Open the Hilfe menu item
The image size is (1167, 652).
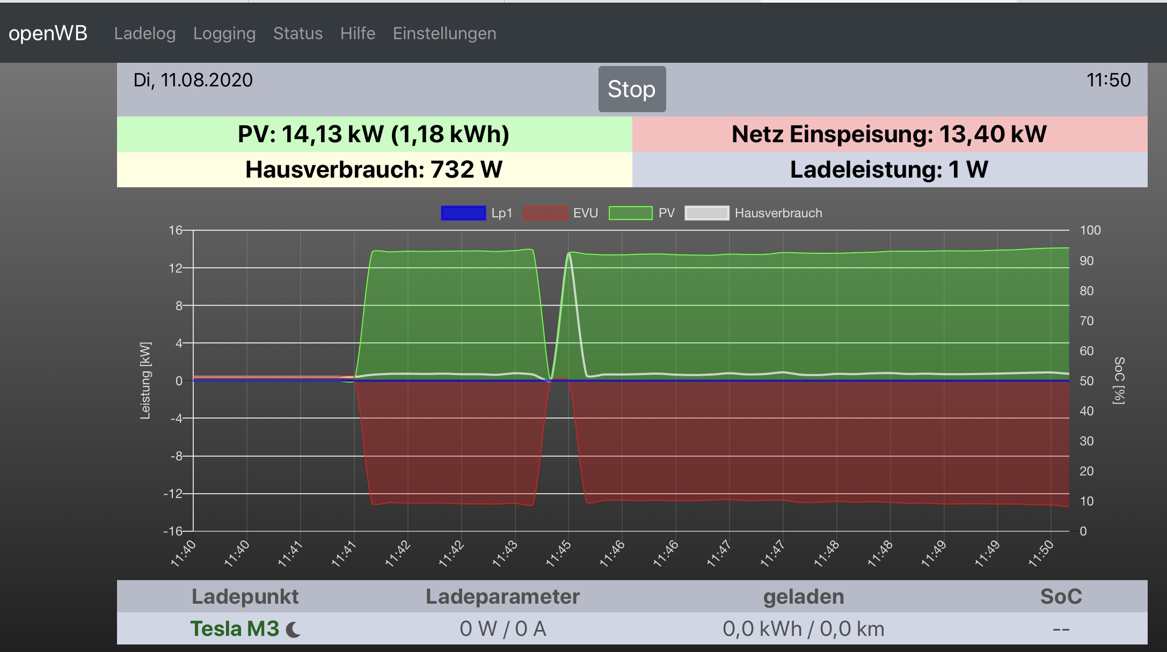(x=358, y=33)
